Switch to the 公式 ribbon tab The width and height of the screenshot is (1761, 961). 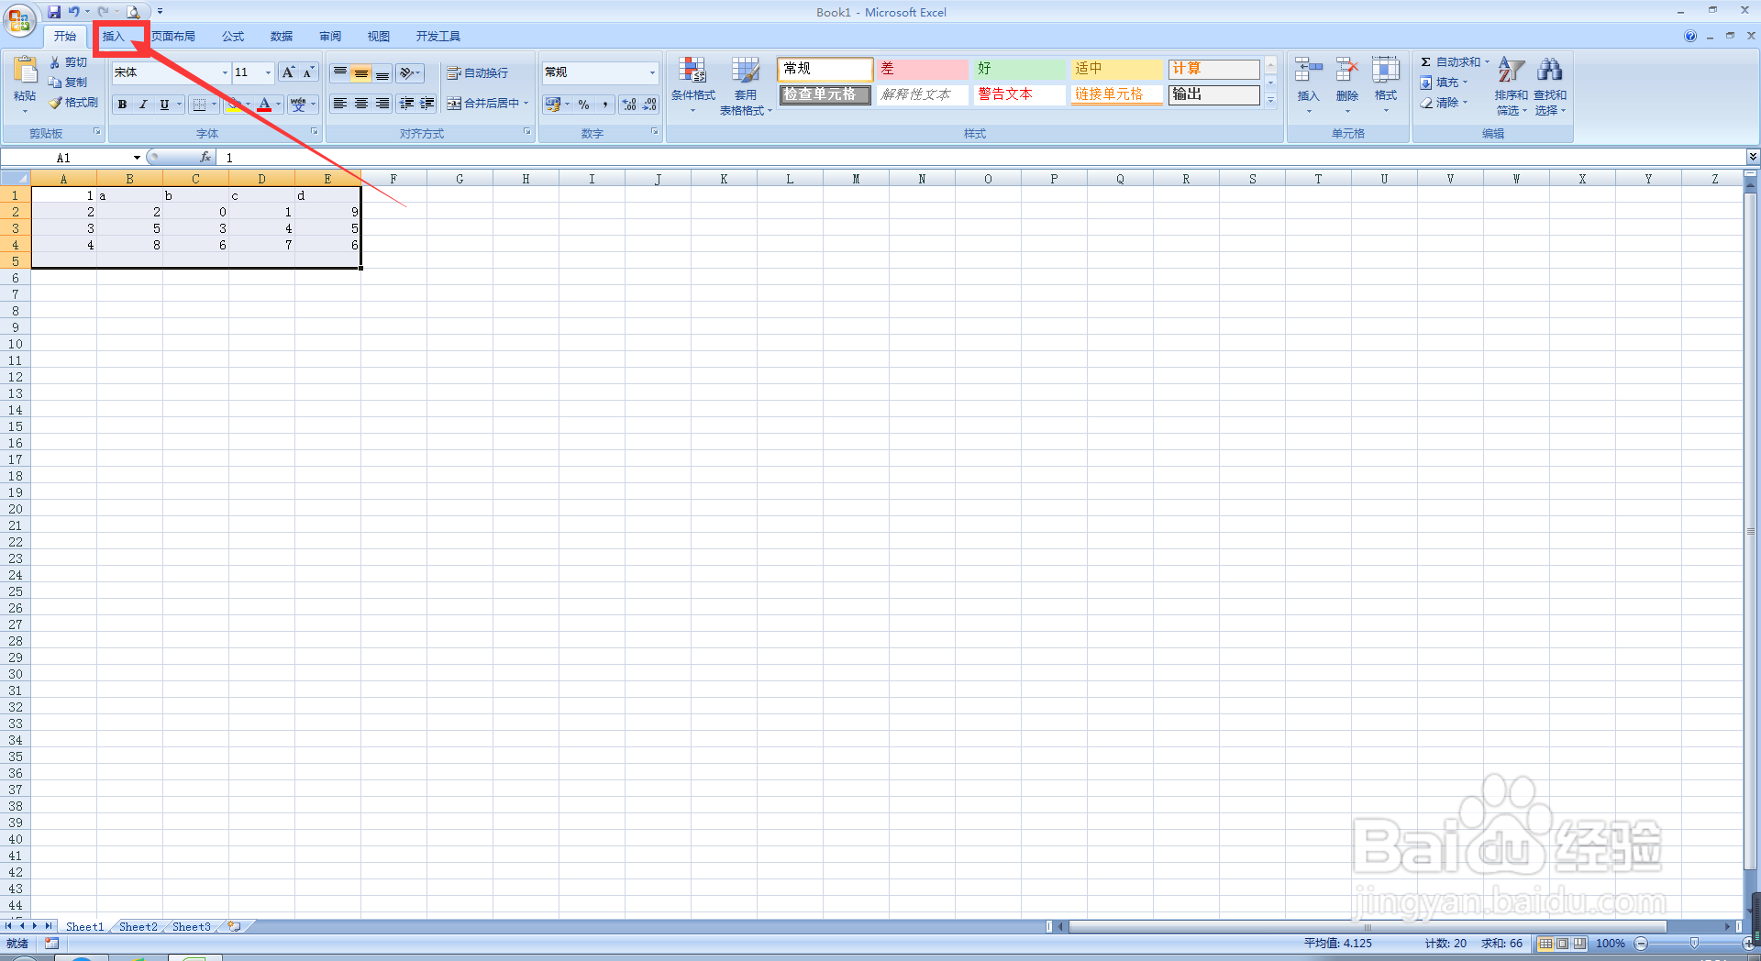(x=233, y=37)
